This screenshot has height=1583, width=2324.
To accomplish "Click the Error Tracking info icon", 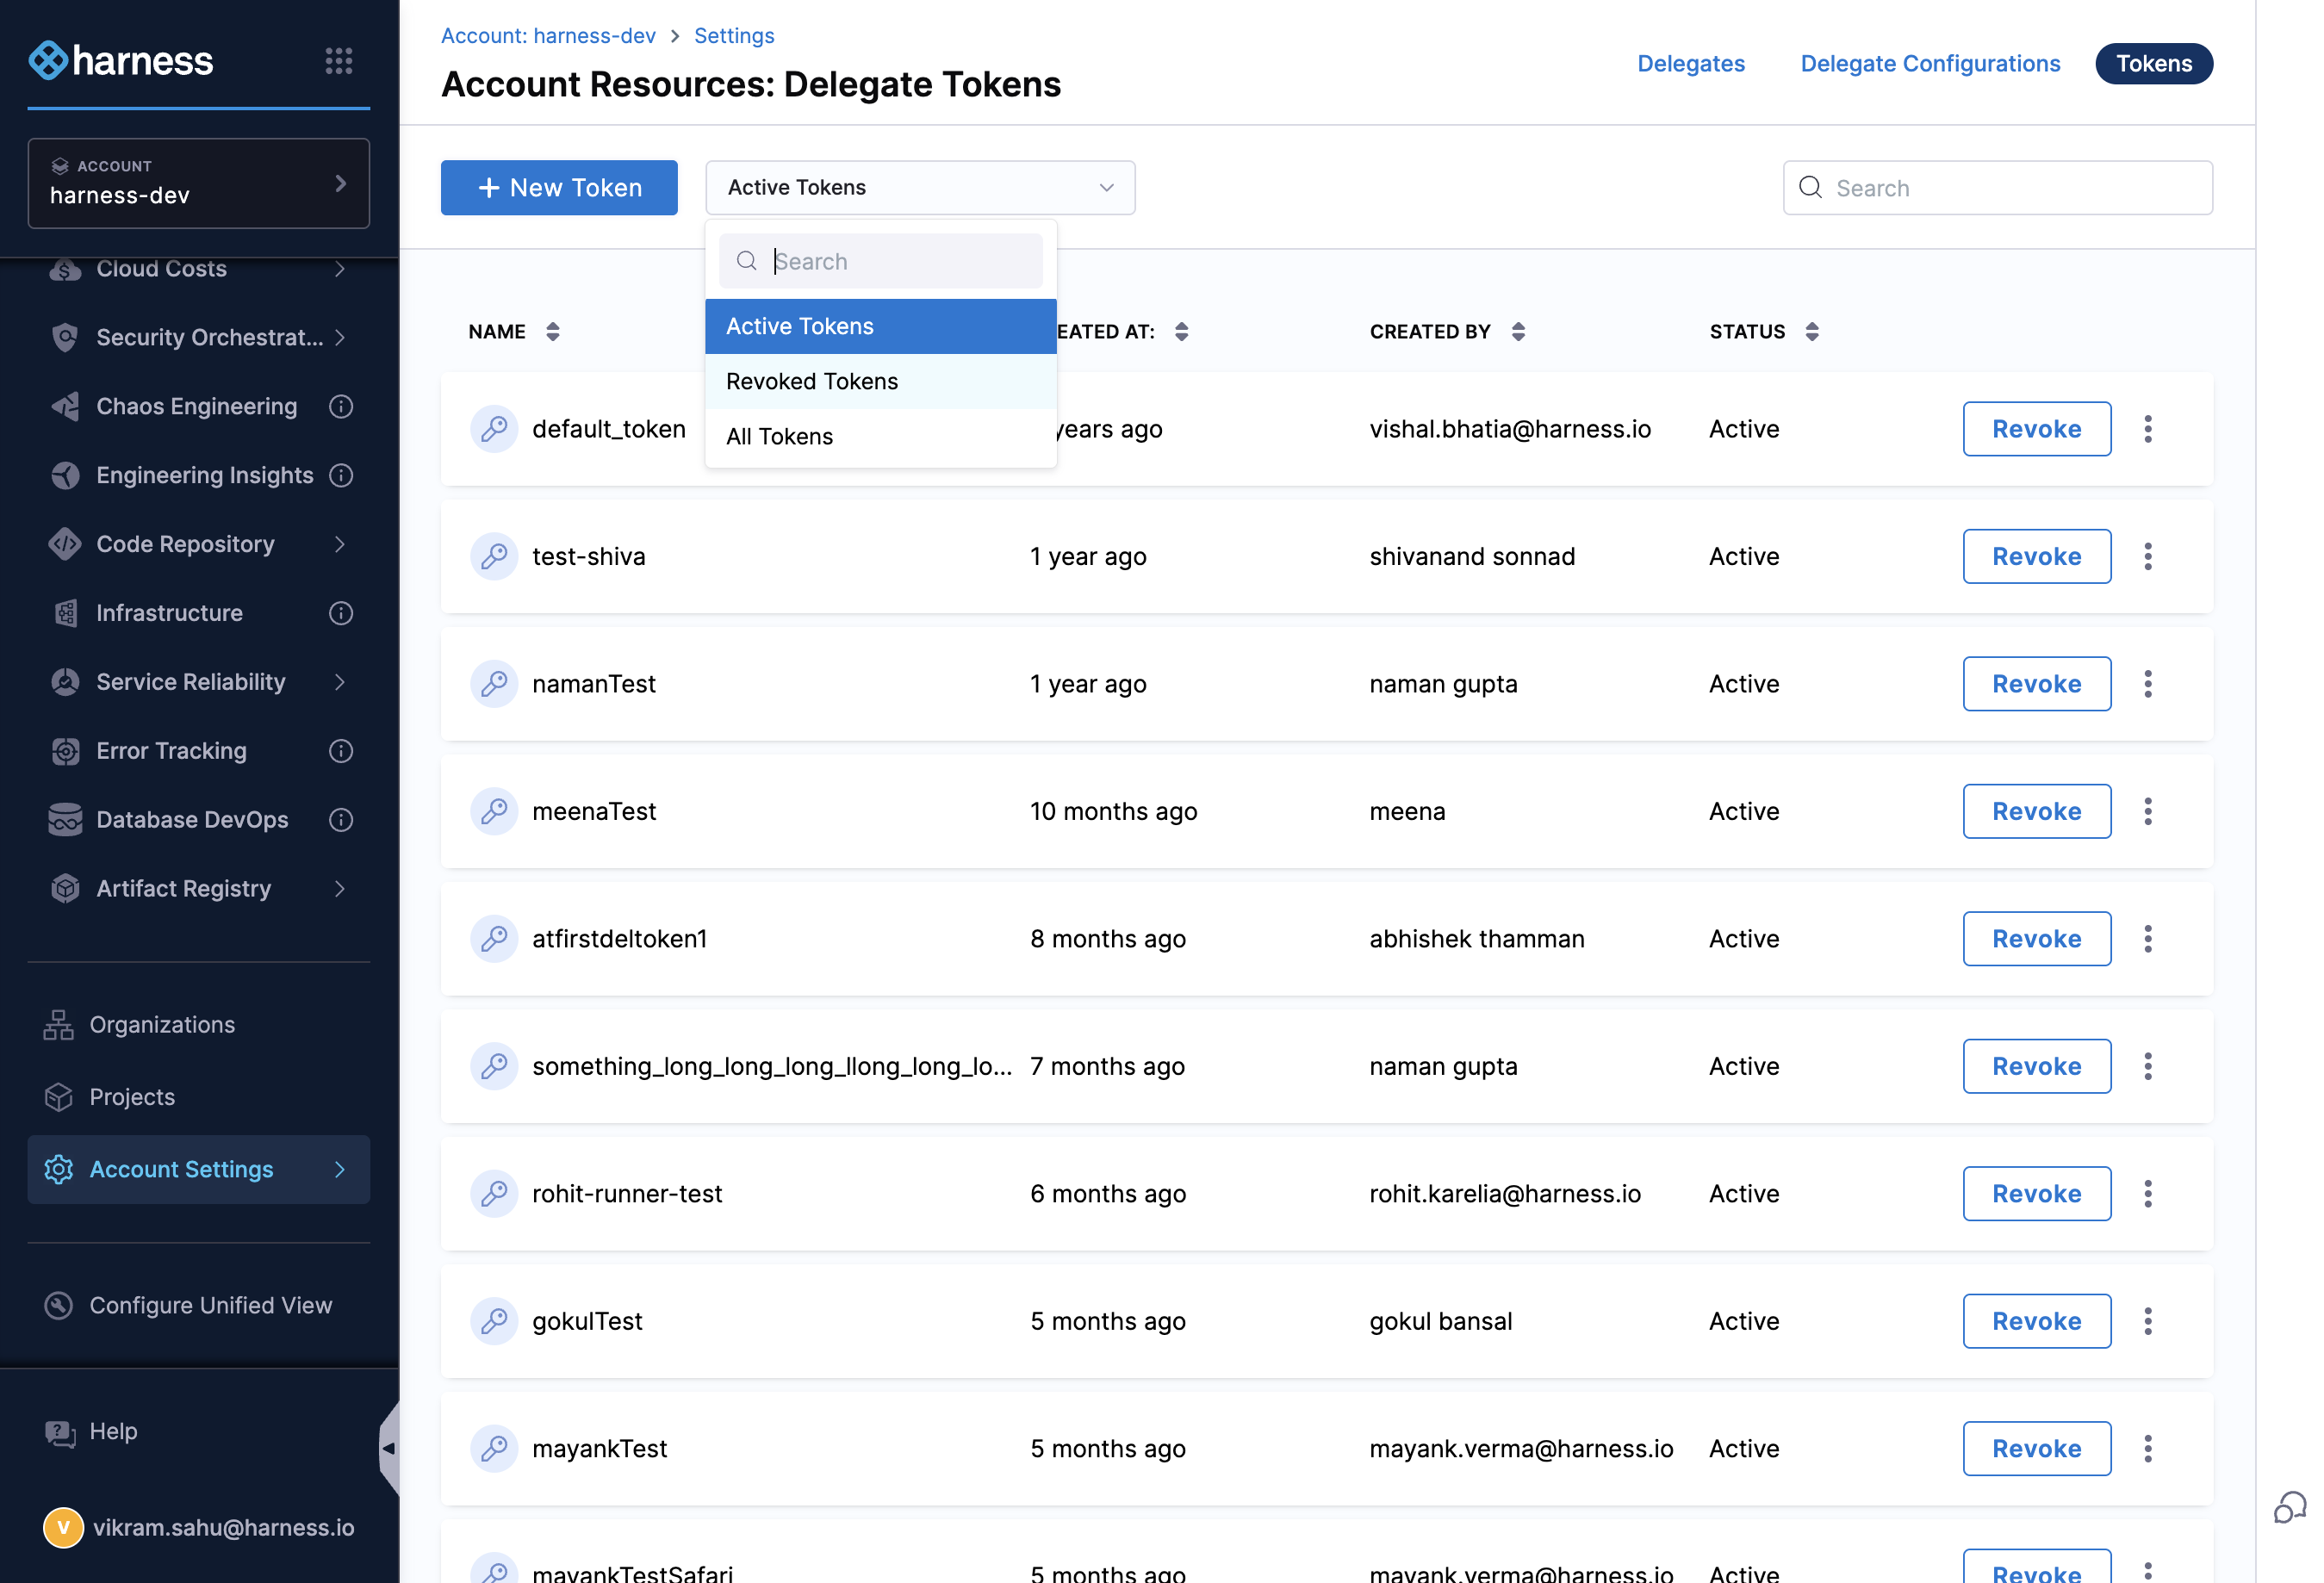I will [341, 751].
